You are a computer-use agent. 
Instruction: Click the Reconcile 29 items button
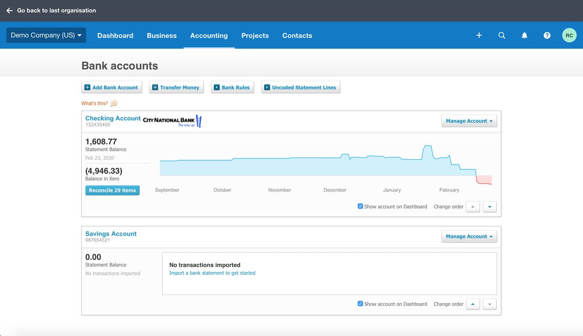coord(112,190)
